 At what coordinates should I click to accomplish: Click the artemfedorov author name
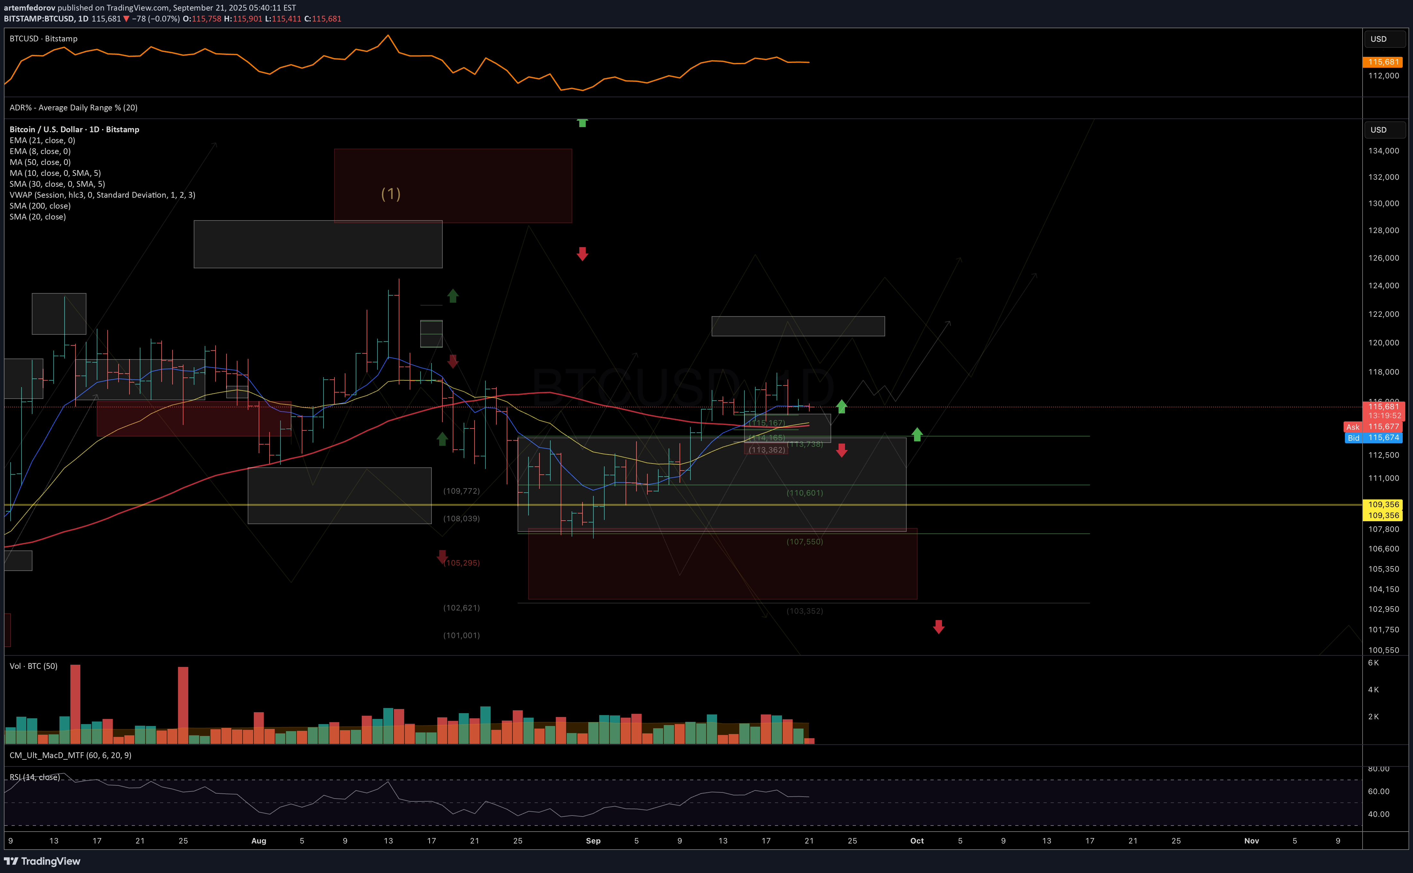click(30, 7)
